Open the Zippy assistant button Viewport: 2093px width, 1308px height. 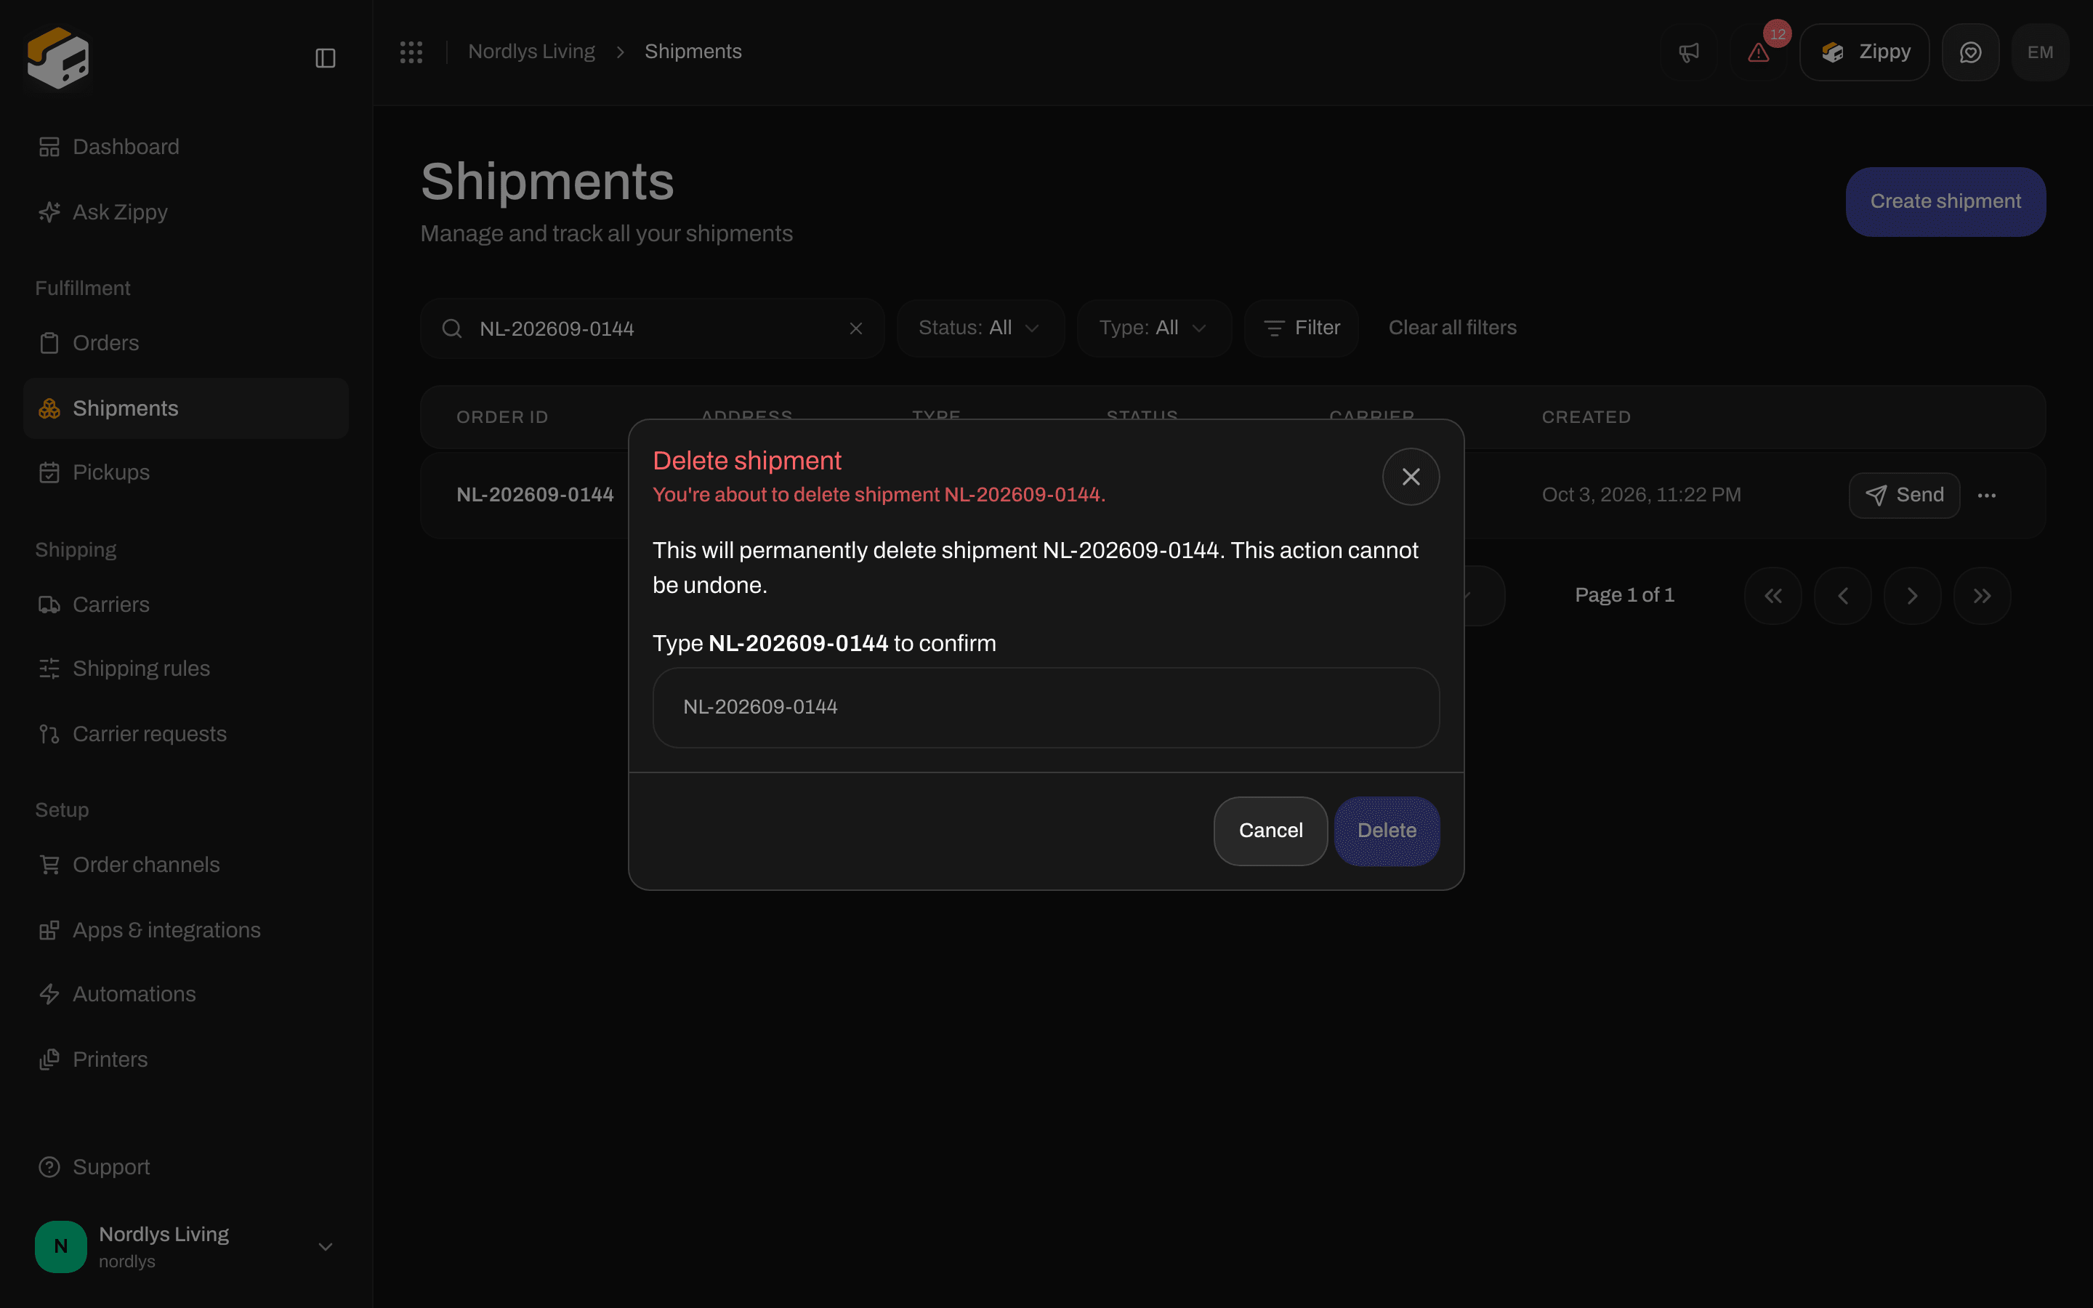(1865, 52)
